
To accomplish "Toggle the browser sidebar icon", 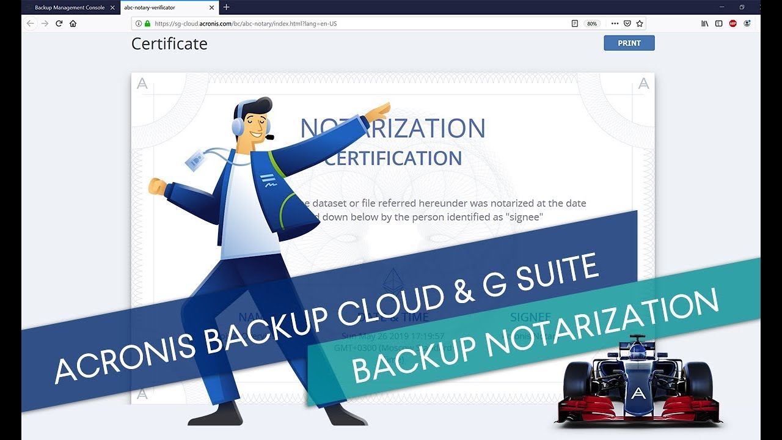I will (x=718, y=23).
